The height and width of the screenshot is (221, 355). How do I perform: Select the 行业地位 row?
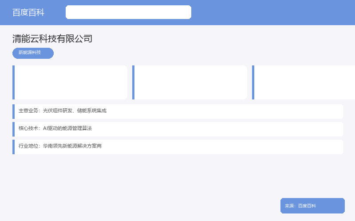coord(178,147)
